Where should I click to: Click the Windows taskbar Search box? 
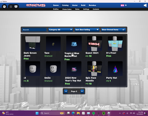(x=52, y=113)
